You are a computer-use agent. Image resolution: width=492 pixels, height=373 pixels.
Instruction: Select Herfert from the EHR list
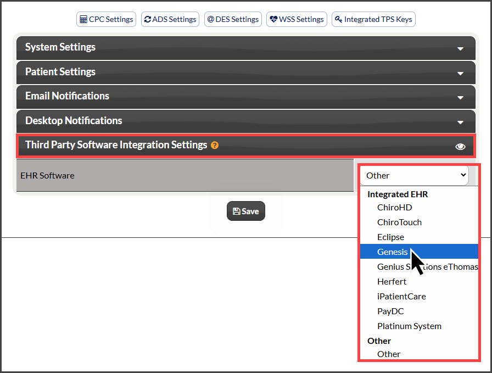tap(419, 282)
